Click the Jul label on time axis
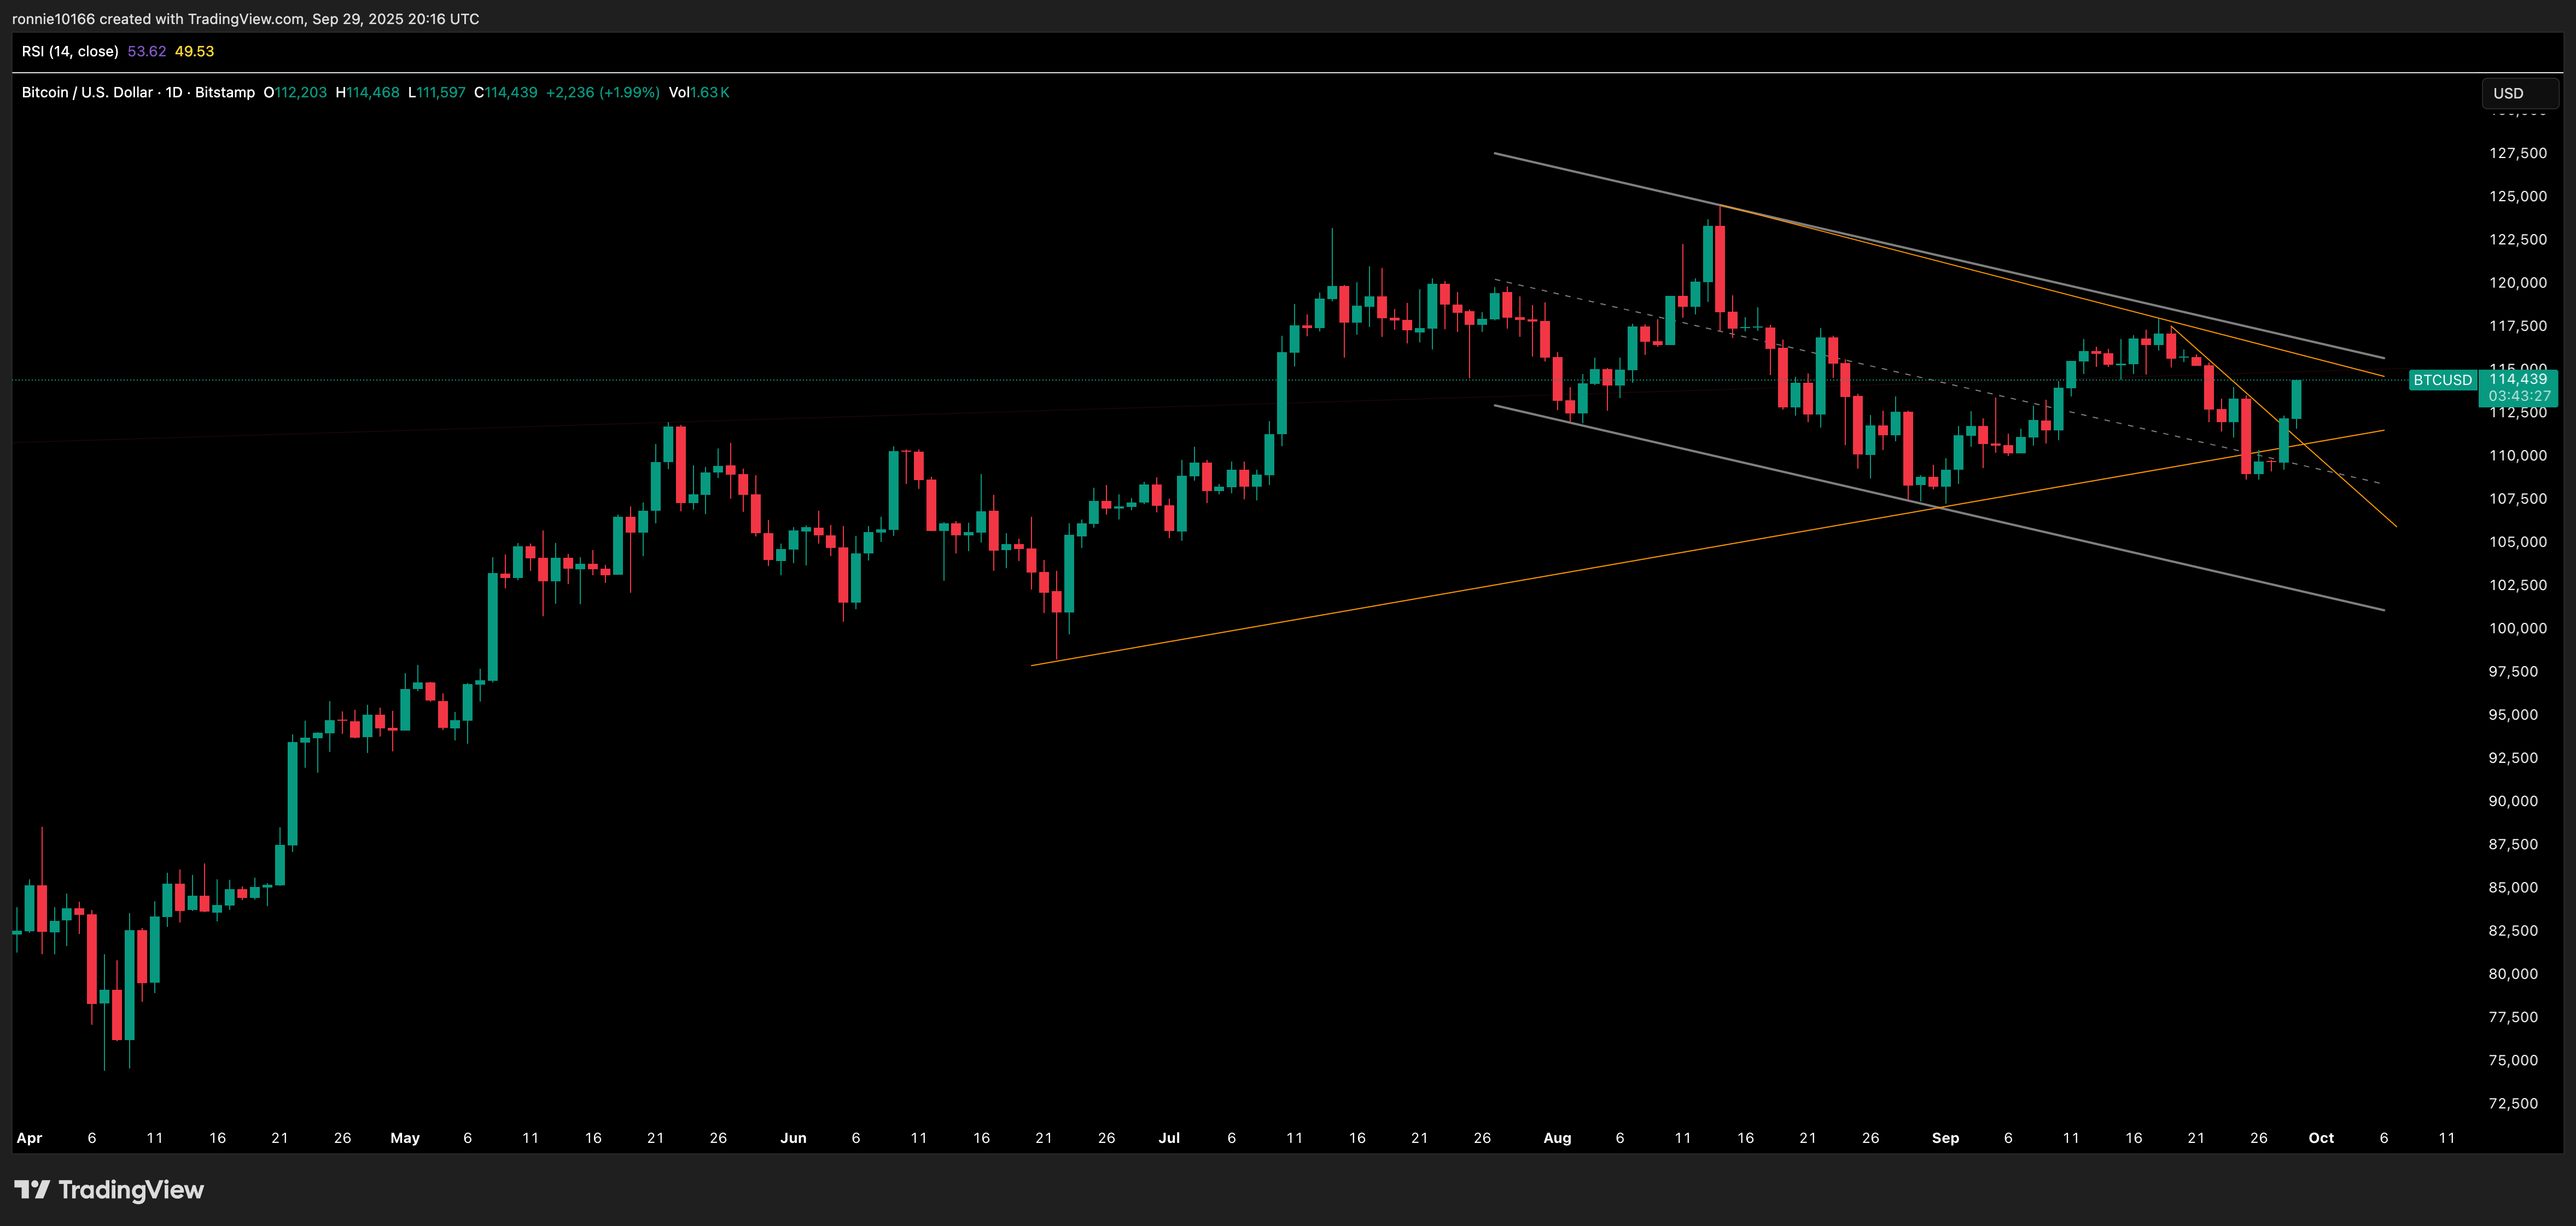 [x=1168, y=1138]
